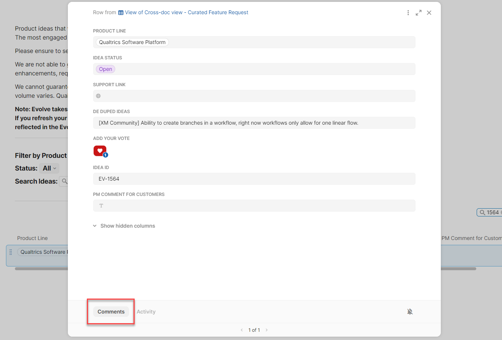
Task: Click the PM Comment for Customers field
Action: click(254, 206)
